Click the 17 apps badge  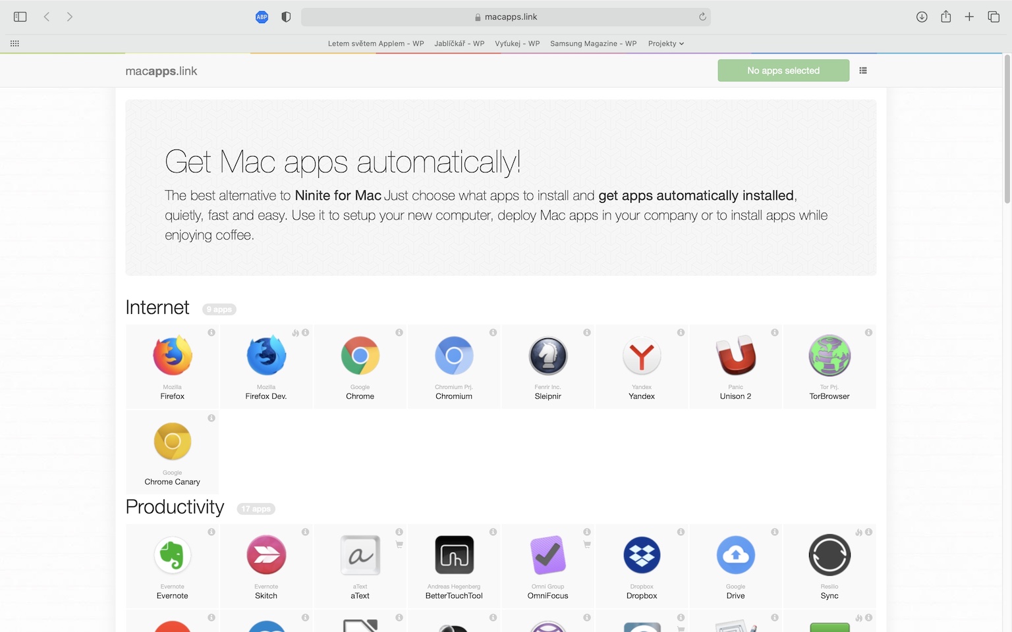256,509
